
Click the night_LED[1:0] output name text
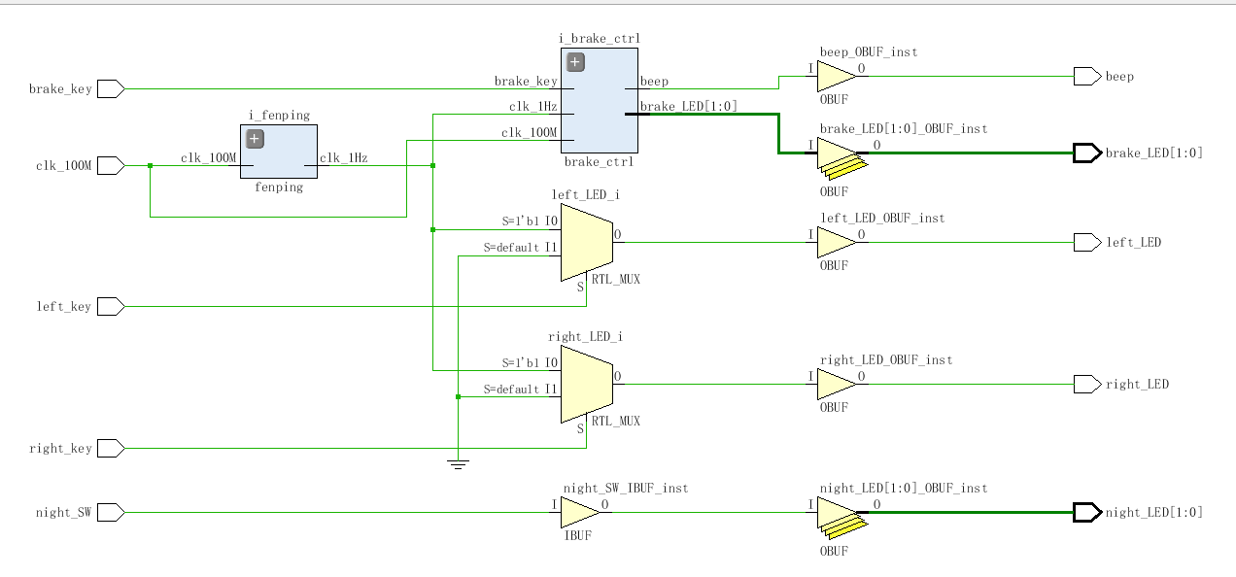1154,513
